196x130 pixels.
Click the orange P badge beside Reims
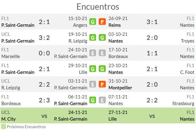tap(102, 22)
